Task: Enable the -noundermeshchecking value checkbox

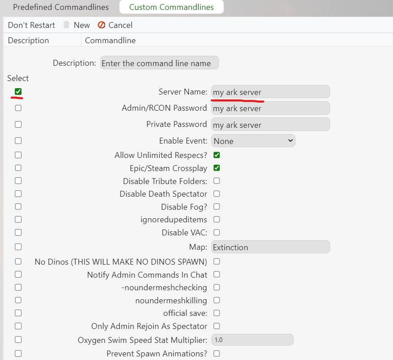Action: point(217,288)
